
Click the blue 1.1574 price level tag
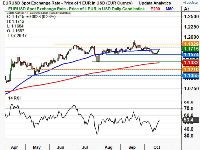[190, 54]
